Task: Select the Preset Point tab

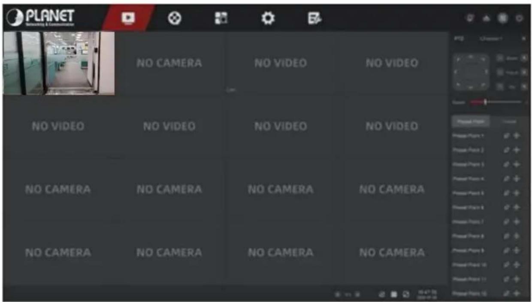Action: point(471,121)
